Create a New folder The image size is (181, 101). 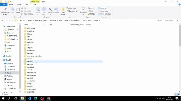tap(63, 11)
